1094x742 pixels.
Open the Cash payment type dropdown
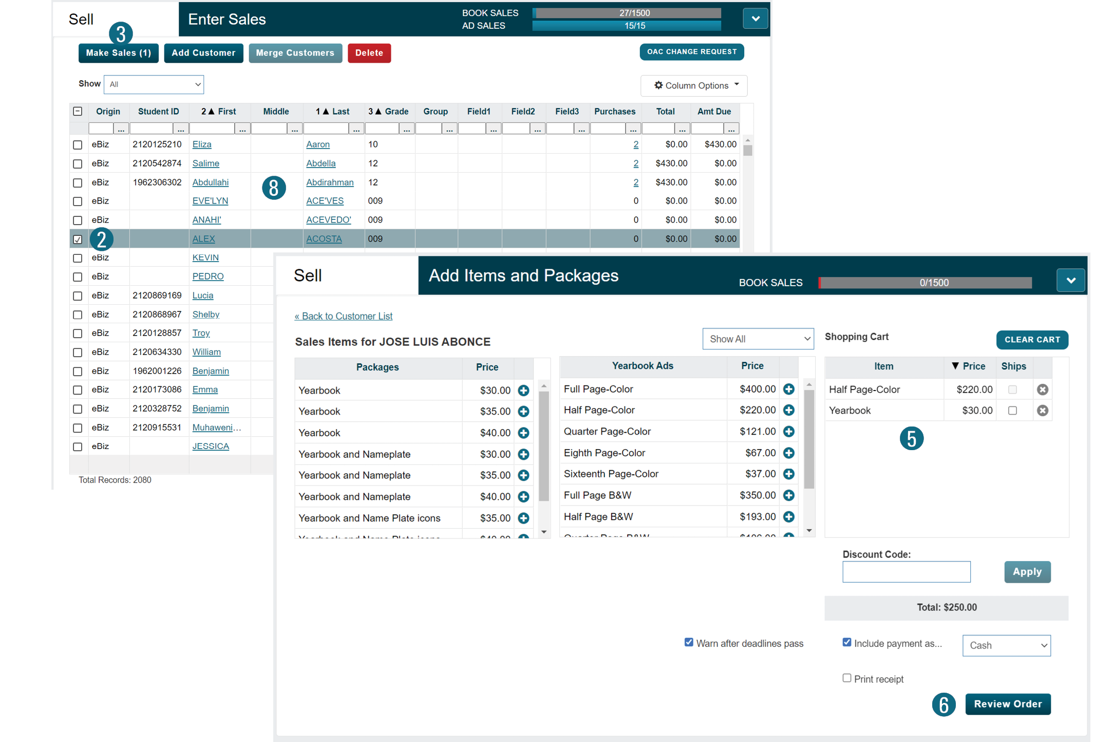[1006, 645]
